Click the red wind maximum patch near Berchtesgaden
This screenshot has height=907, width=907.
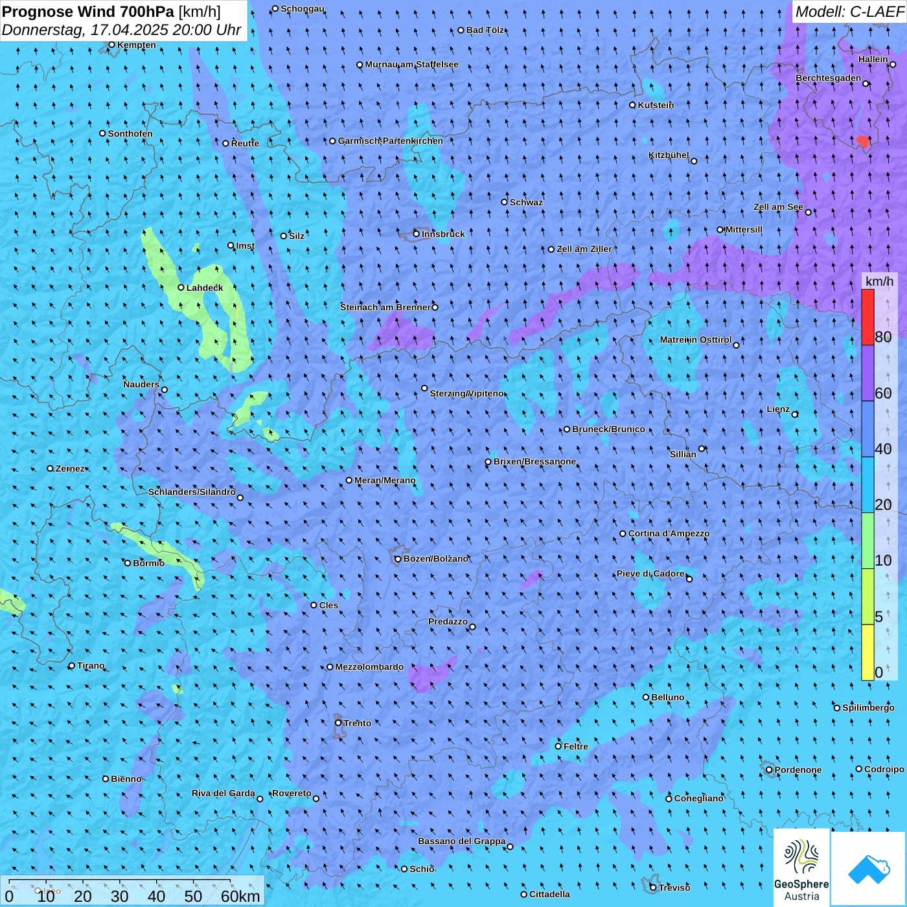coord(862,141)
